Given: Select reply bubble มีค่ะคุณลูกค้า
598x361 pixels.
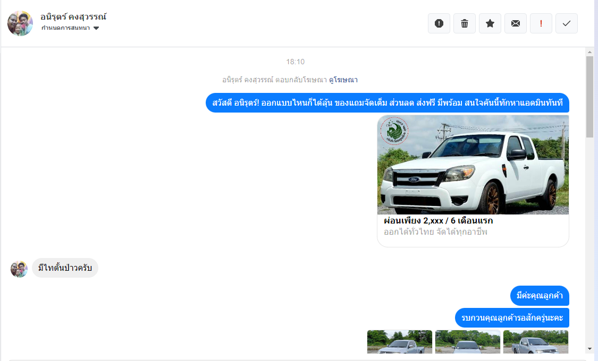Looking at the screenshot, I should (540, 296).
